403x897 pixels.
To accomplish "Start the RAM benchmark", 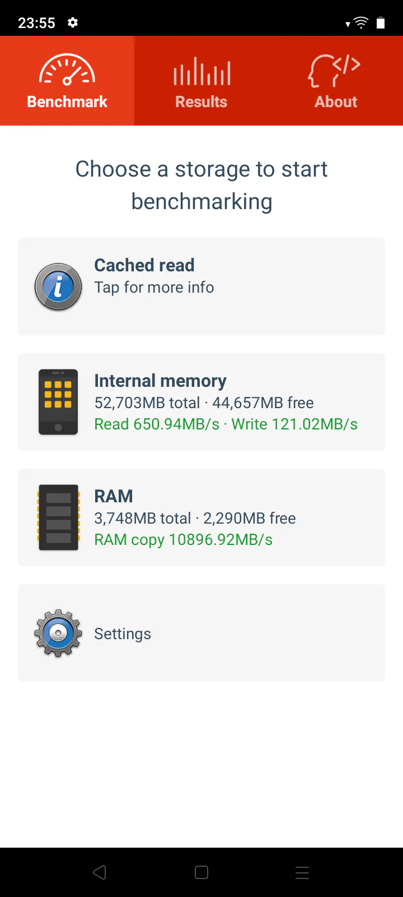I will click(x=201, y=517).
